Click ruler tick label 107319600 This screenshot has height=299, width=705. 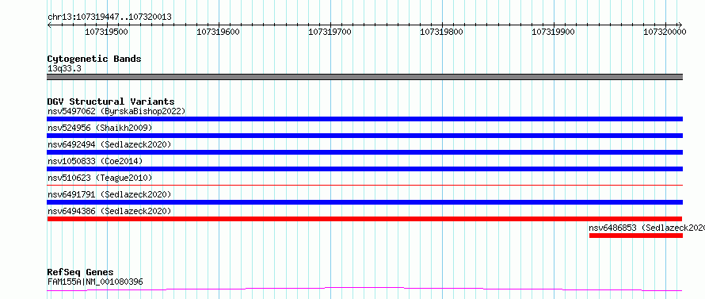219,32
